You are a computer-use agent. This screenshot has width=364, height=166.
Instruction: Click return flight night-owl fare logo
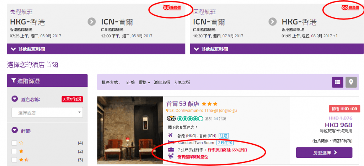(350, 8)
